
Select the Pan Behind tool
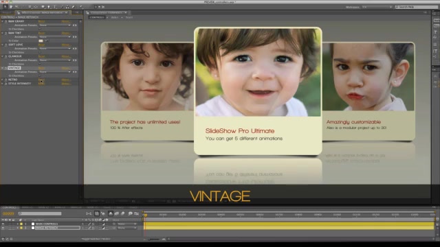[36, 7]
